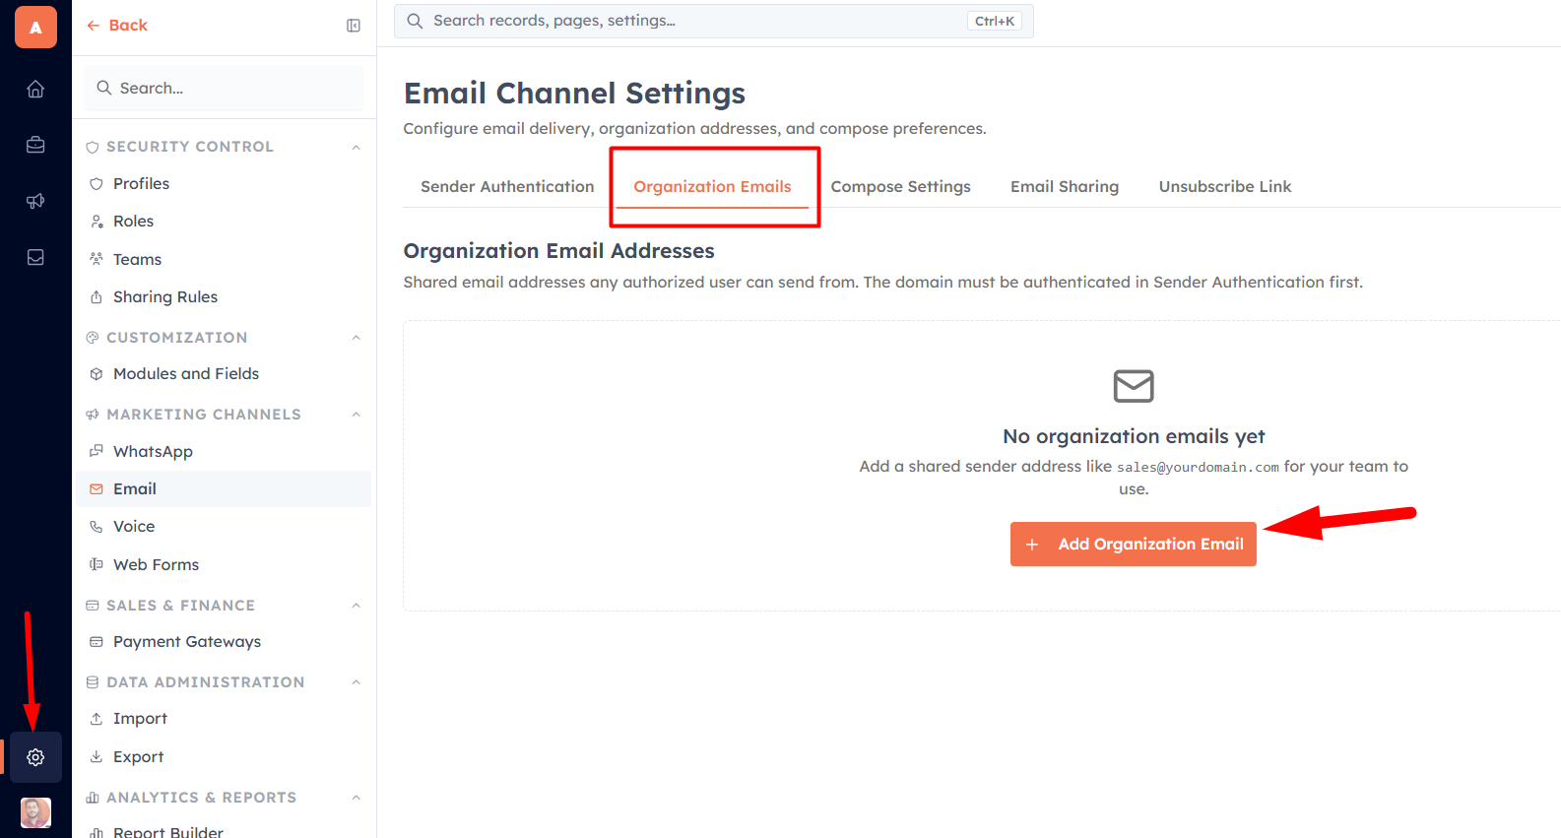The width and height of the screenshot is (1561, 838).
Task: Collapse the Marketing Channels section
Action: (x=357, y=415)
